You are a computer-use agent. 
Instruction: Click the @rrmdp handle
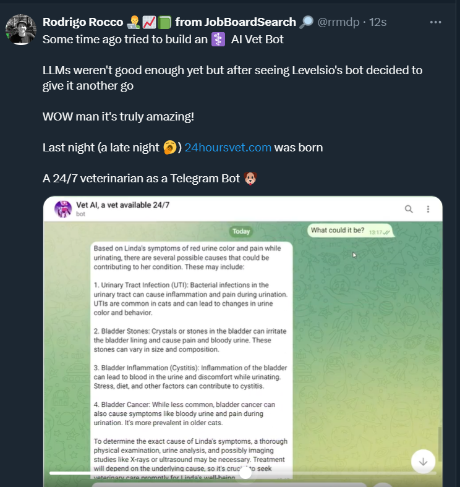tap(339, 22)
